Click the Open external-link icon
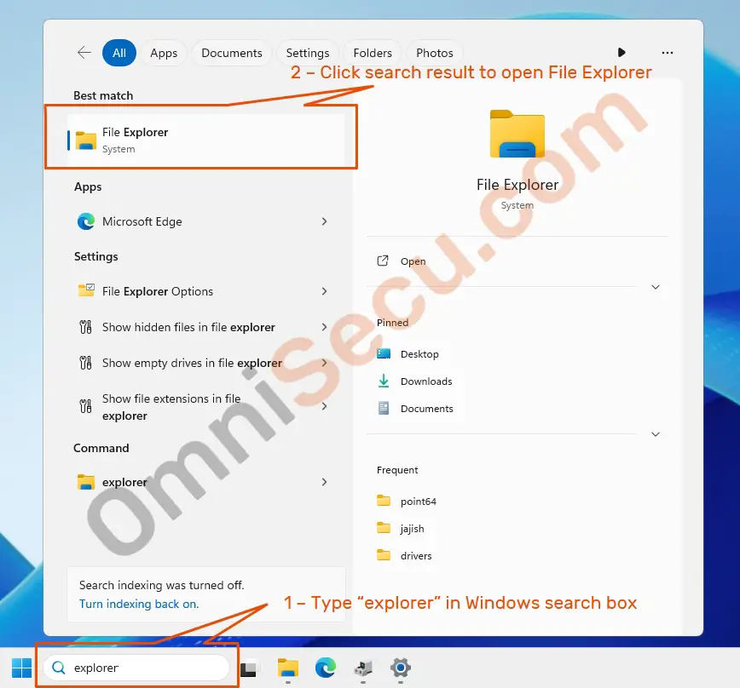The height and width of the screenshot is (688, 740). (x=383, y=261)
